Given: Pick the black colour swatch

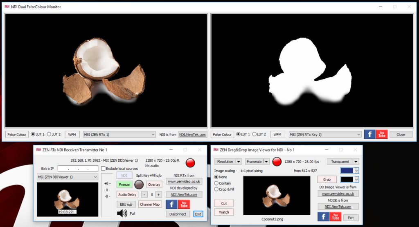Looking at the screenshot, I should [347, 179].
